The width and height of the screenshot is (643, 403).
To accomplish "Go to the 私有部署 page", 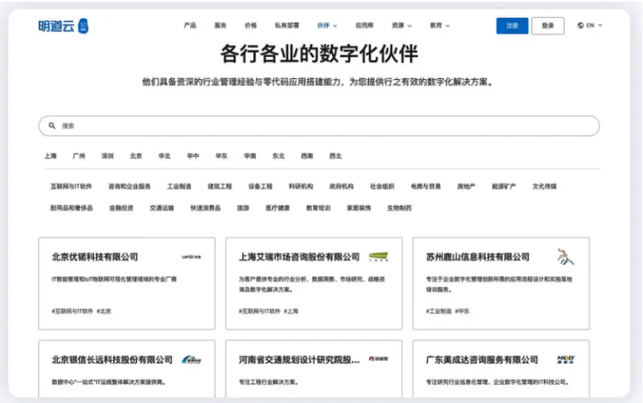I will pyautogui.click(x=287, y=25).
